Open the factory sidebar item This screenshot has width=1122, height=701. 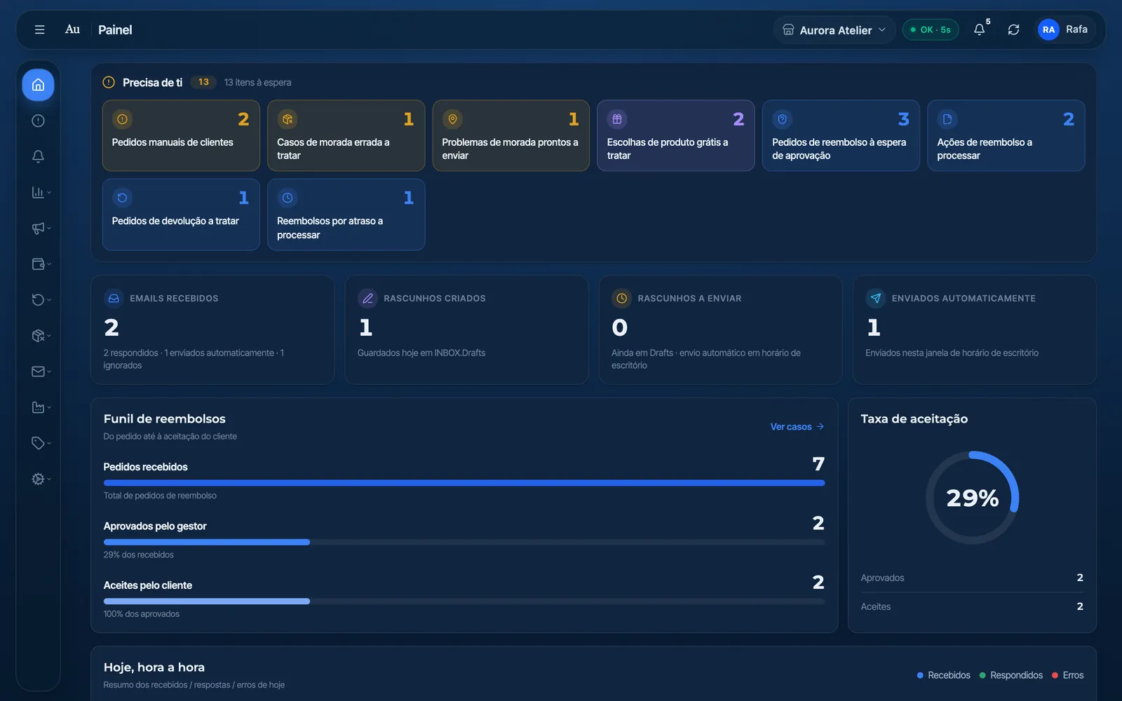click(x=41, y=407)
